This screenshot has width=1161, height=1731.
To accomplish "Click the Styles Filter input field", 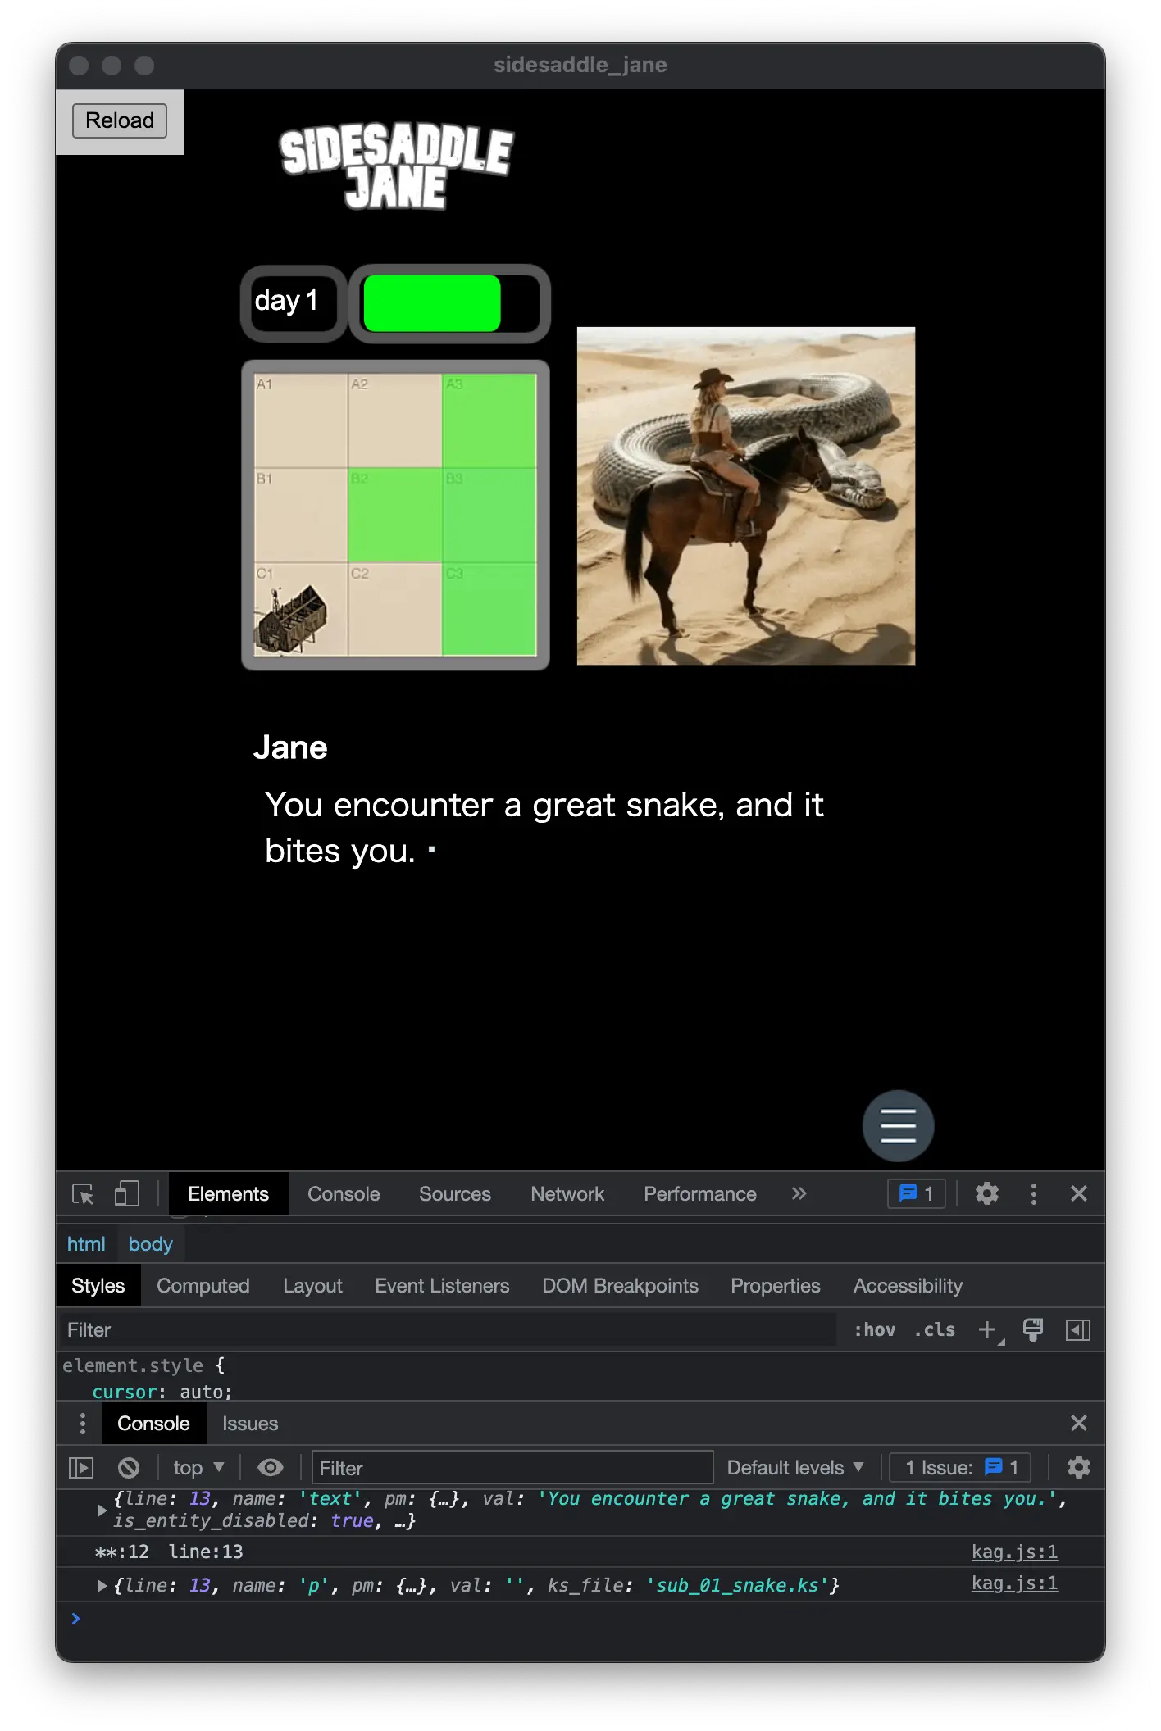I will click(x=448, y=1330).
